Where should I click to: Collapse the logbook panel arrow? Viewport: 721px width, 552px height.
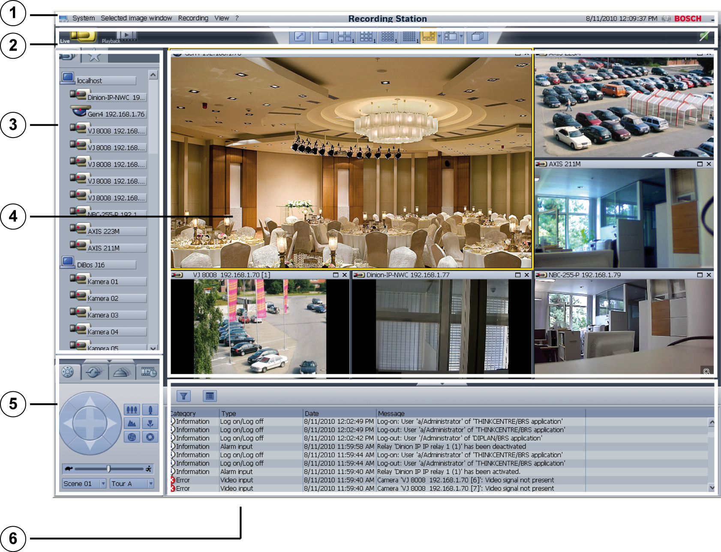pos(442,384)
